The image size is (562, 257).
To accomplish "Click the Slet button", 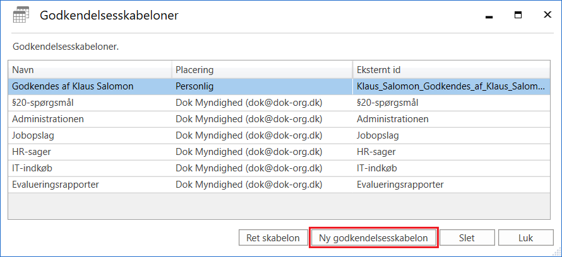I will point(467,238).
